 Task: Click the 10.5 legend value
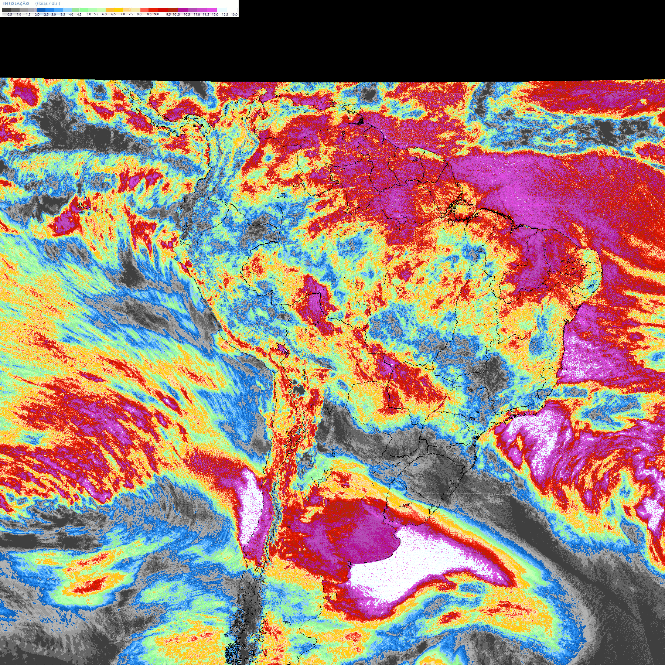[187, 14]
